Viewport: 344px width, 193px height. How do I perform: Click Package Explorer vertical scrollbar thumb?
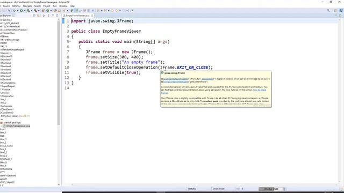(59, 73)
